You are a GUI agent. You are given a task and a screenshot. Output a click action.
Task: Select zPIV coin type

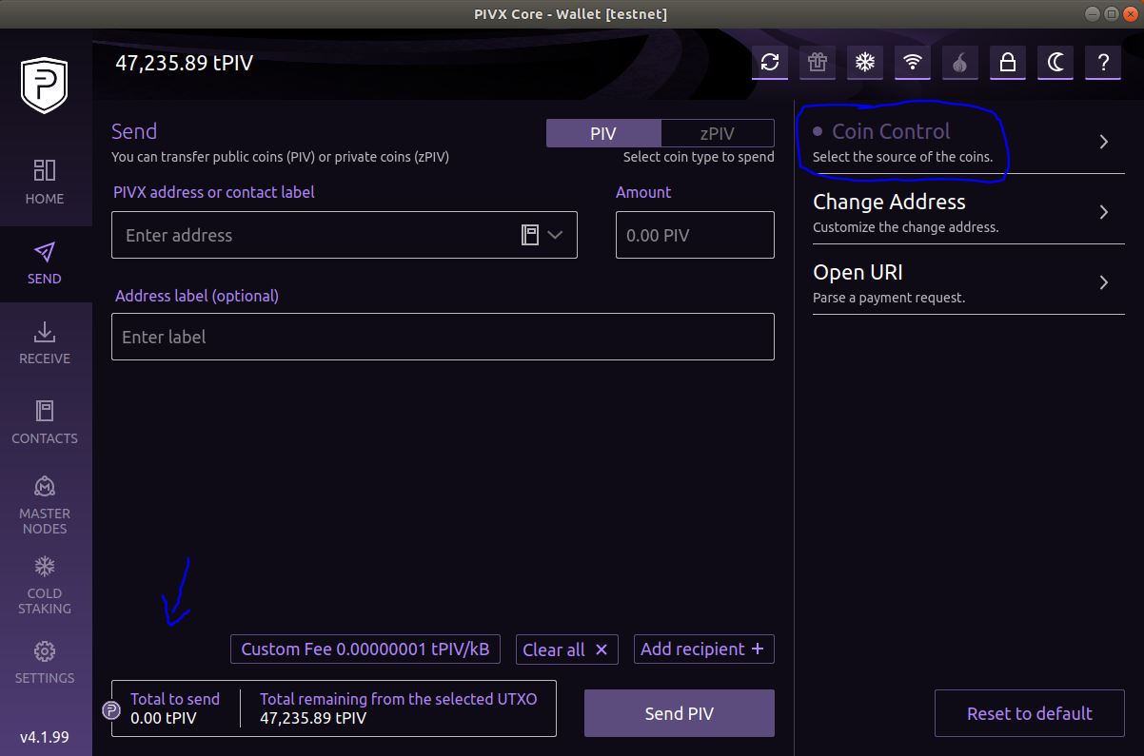[718, 133]
